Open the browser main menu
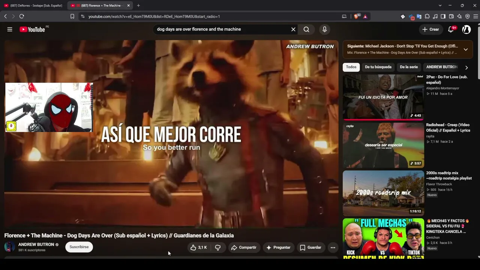This screenshot has height=270, width=480. 475,16
